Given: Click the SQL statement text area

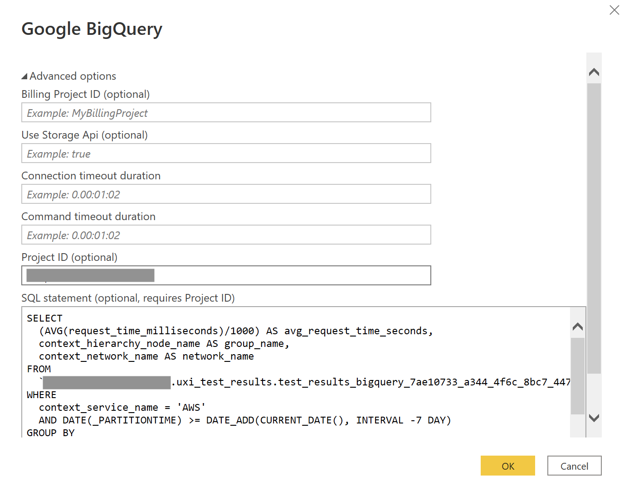Looking at the screenshot, I should click(x=296, y=372).
